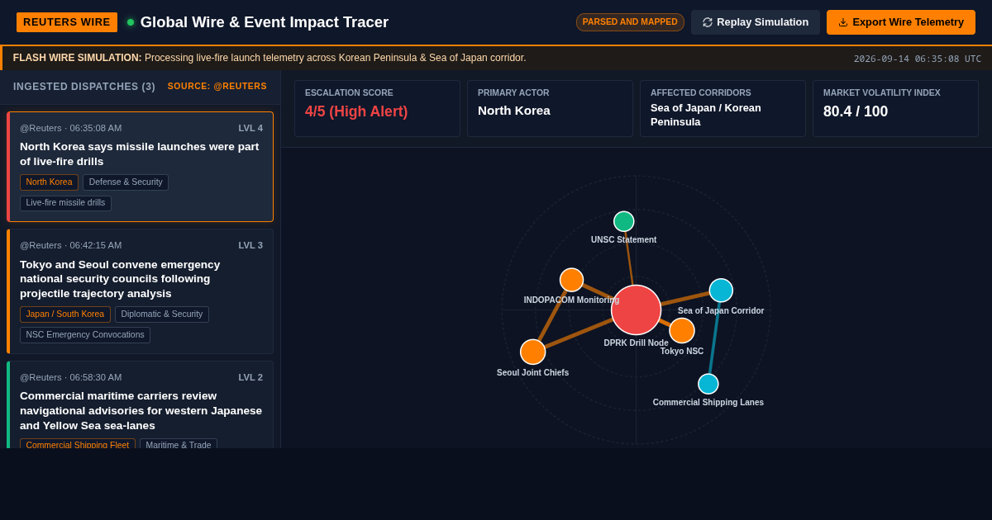
Task: Open the commercial maritime carriers dispatch
Action: coord(140,404)
